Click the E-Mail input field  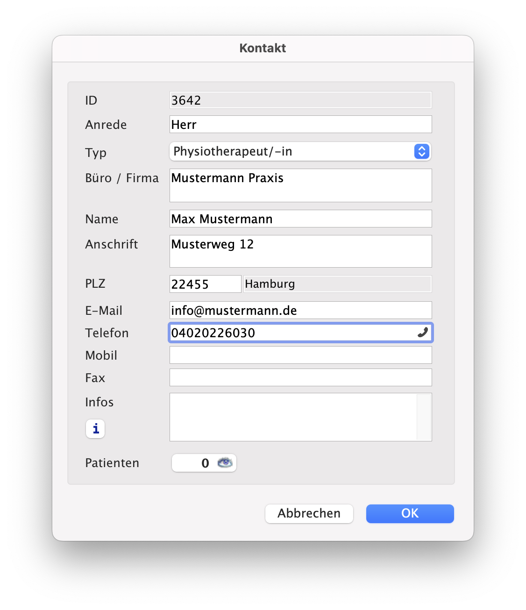300,311
